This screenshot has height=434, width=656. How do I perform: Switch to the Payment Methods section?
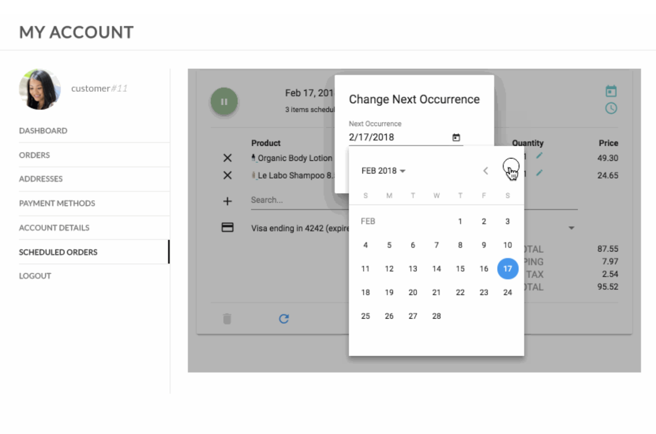[57, 203]
